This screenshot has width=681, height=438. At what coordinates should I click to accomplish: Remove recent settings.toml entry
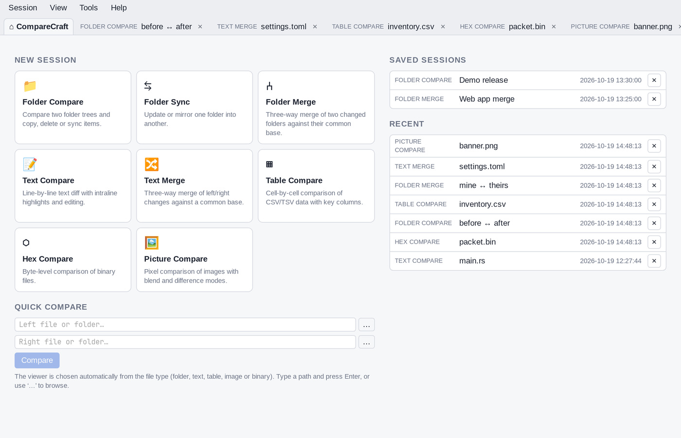tap(654, 166)
